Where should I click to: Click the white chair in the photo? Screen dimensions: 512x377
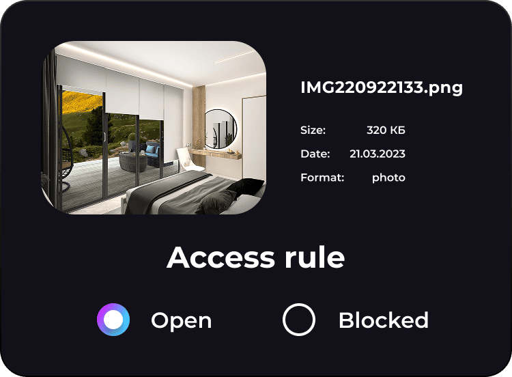pos(188,159)
